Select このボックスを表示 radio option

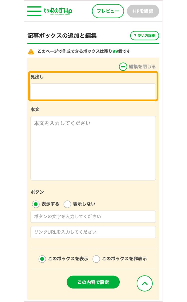pyautogui.click(x=42, y=259)
